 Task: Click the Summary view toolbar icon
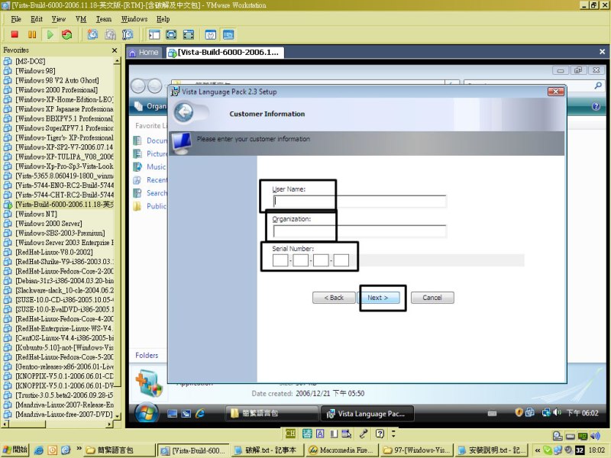[x=211, y=34]
